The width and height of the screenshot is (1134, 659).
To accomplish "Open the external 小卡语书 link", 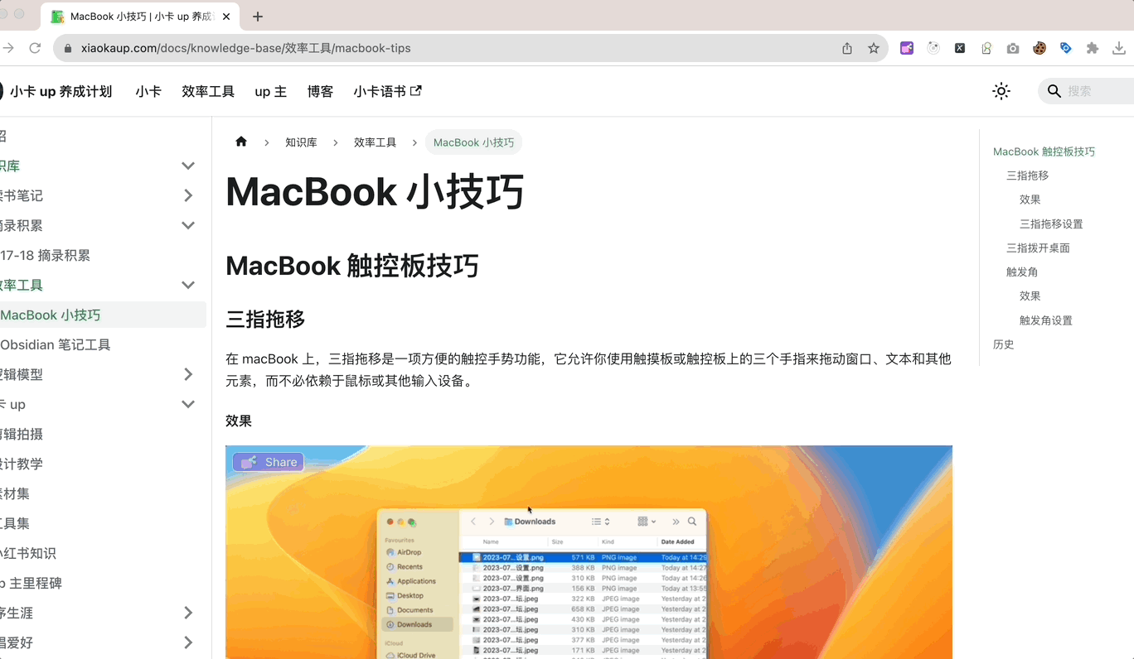I will pos(387,91).
